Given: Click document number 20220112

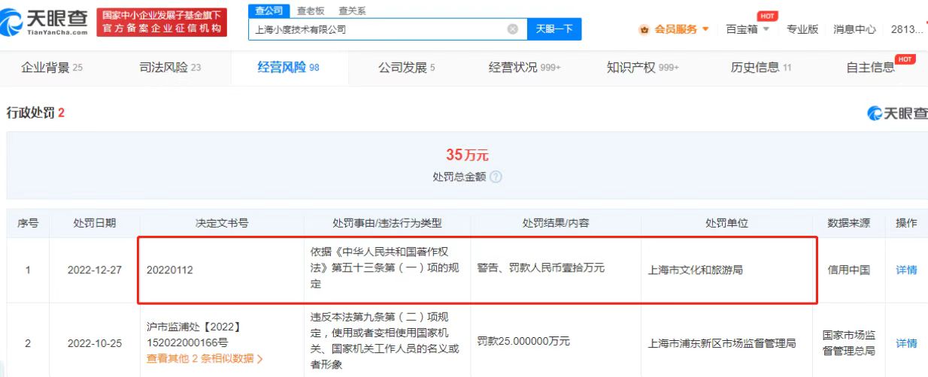Looking at the screenshot, I should (x=169, y=270).
